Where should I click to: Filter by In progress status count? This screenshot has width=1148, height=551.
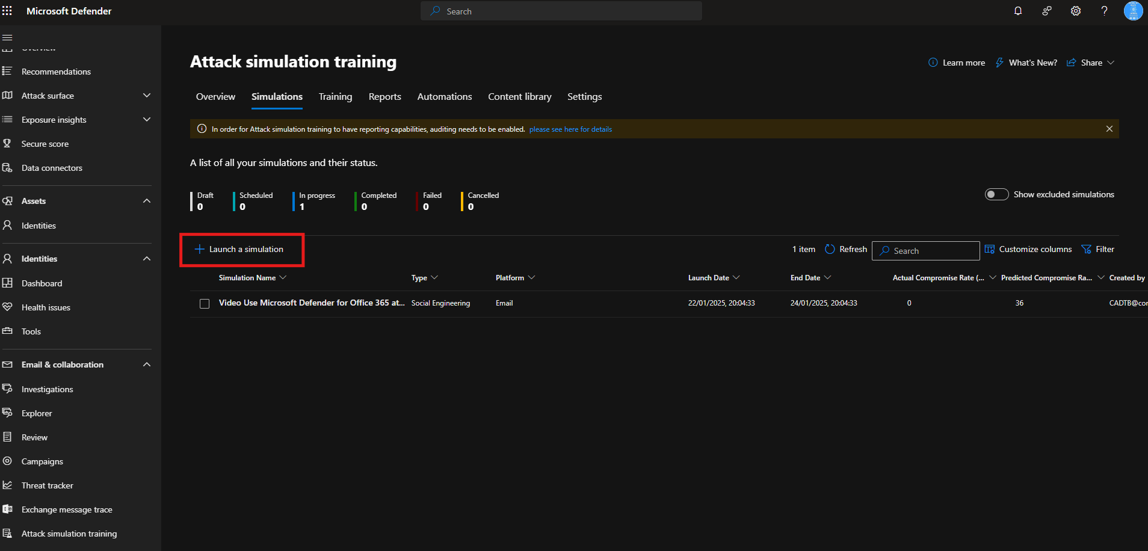(315, 201)
